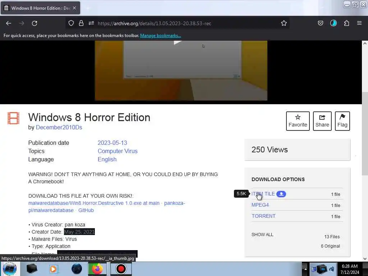Screen dimensions: 368x276
Task: Save the page to Pocket
Action: pyautogui.click(x=320, y=23)
